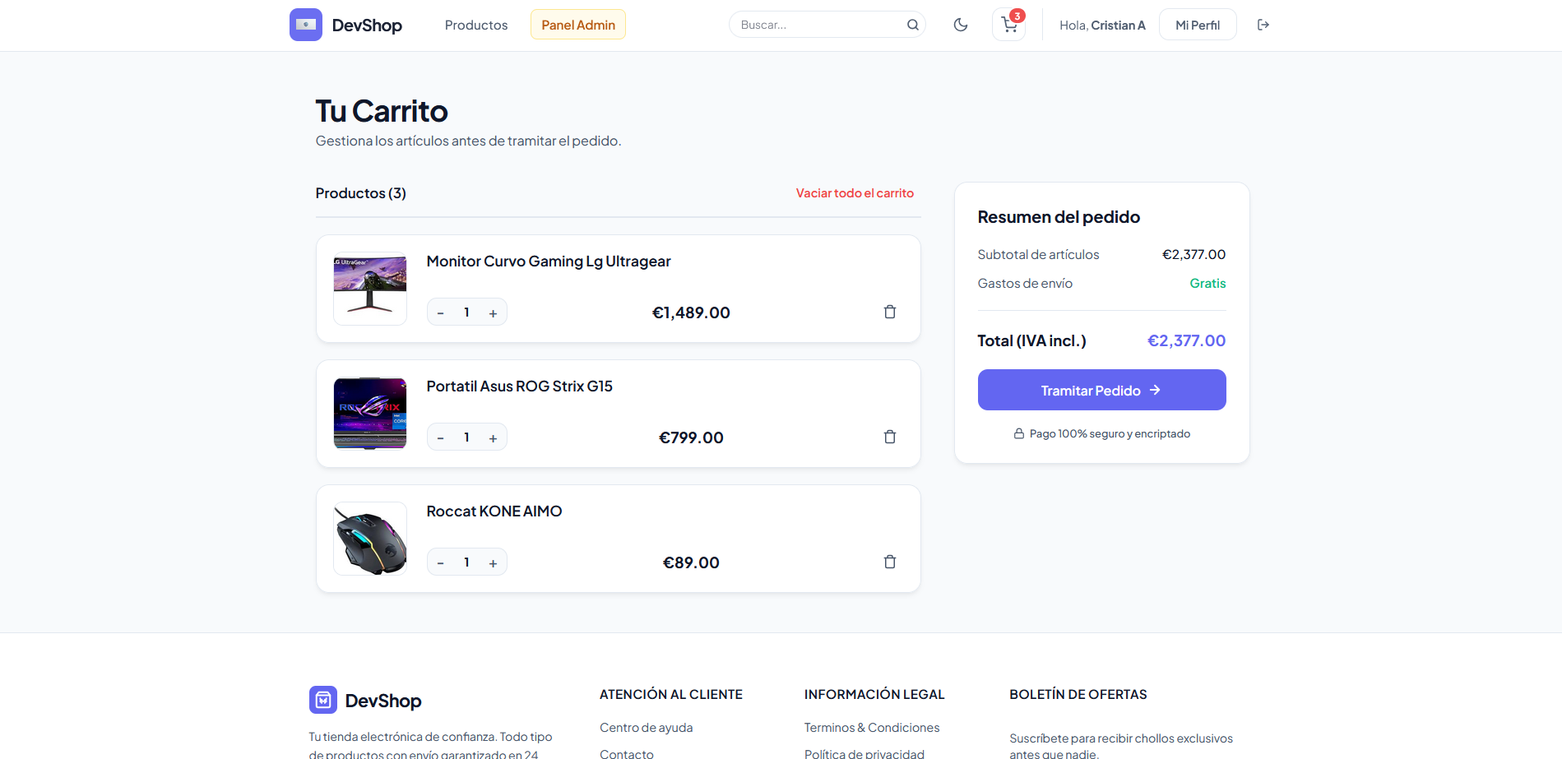
Task: Remove Portatil Asus ROG Strix trash icon
Action: pyautogui.click(x=890, y=437)
